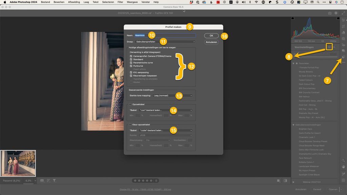
Task: Confirm profile creation with OK
Action: 211,36
